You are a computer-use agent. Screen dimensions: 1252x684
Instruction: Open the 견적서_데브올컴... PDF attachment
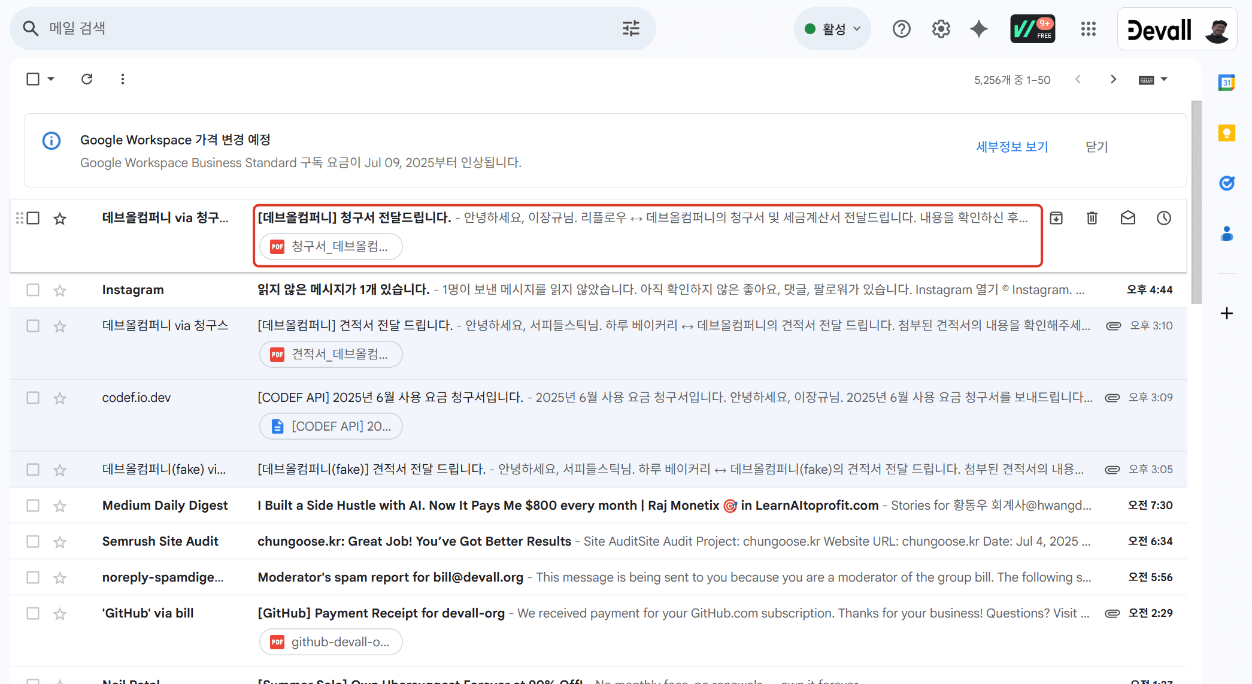[x=331, y=355]
